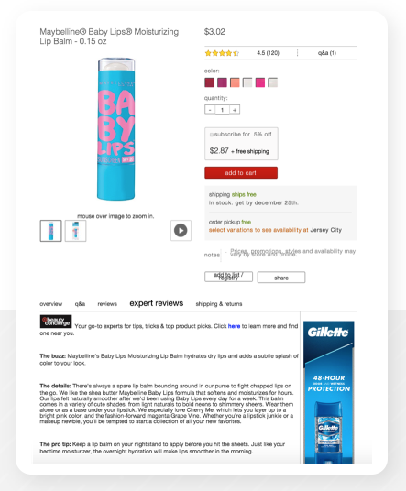Open the beauty concierge logo
Image resolution: width=406 pixels, height=491 pixels.
coord(56,322)
